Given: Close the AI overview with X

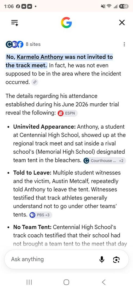Looking at the screenshot, I should [122, 23].
